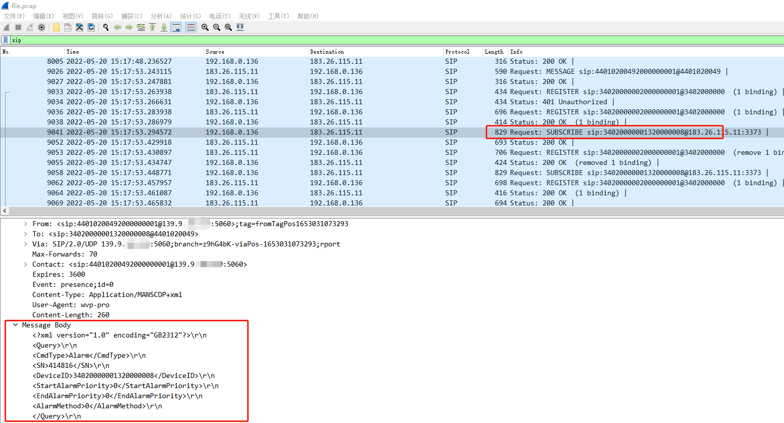Screen dimensions: 784x423
Task: Go to the last packet arrow icon
Action: [x=165, y=27]
